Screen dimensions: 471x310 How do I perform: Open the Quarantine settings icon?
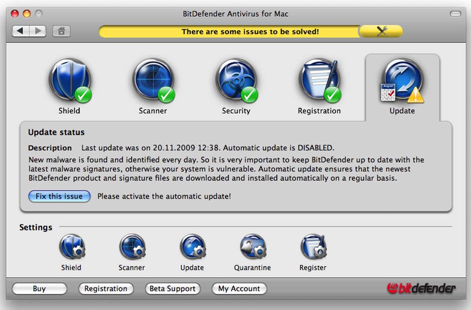[x=253, y=247]
